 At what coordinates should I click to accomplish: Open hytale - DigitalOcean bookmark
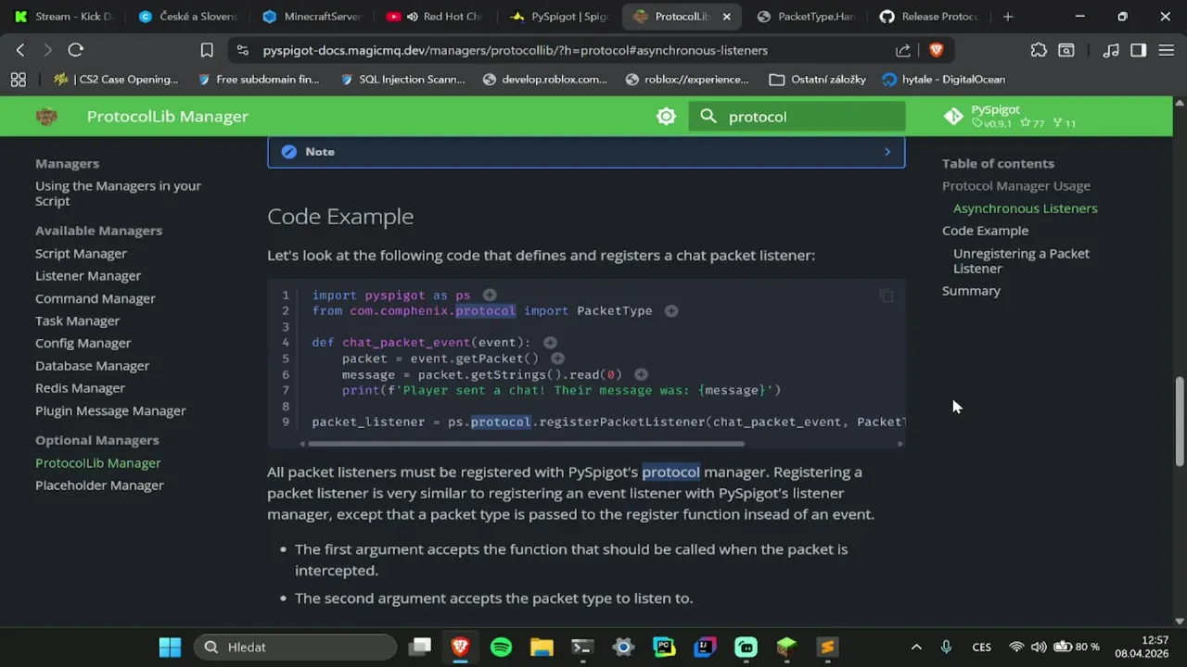944,80
